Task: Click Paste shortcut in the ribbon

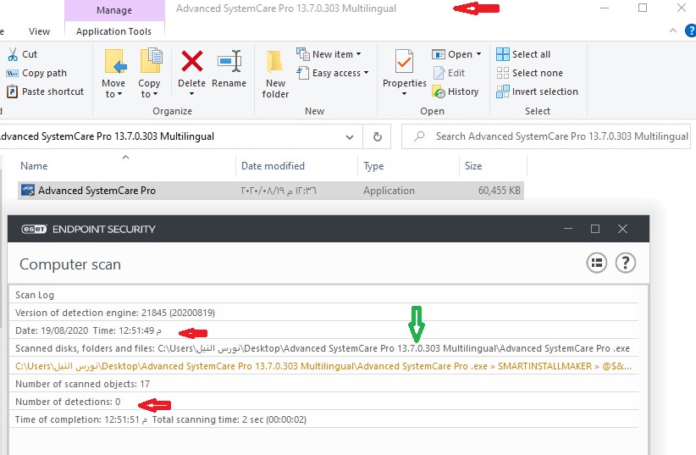Action: [46, 92]
